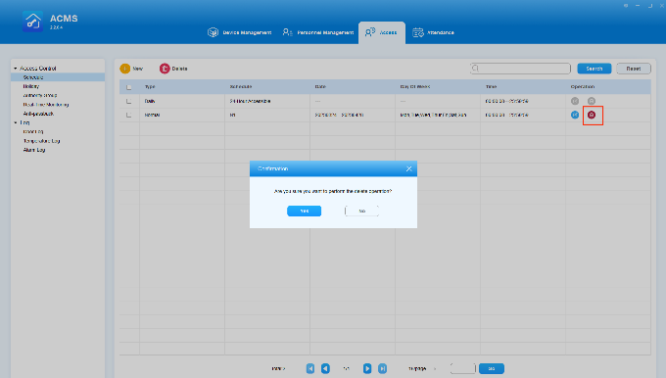The image size is (666, 378).
Task: Collapse the Access Control tree section
Action: tap(16, 69)
